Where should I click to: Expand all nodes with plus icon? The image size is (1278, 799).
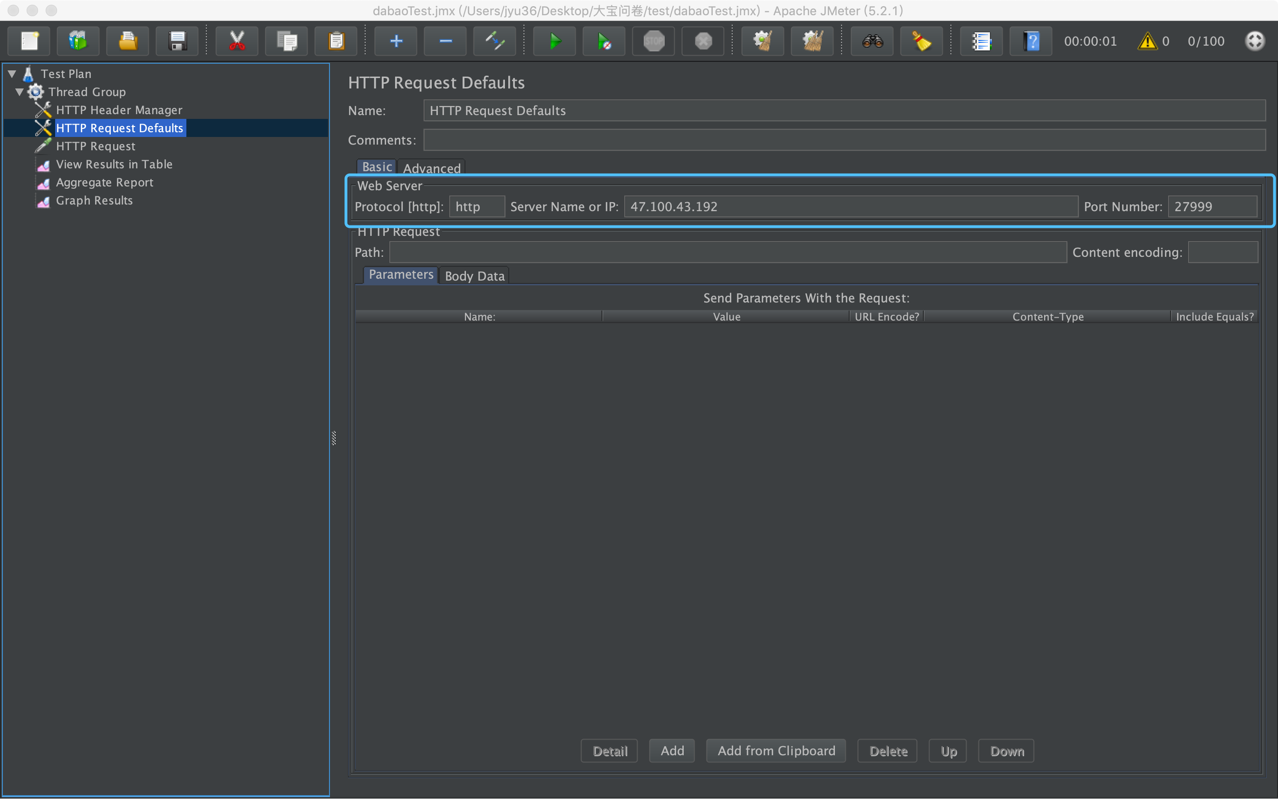pyautogui.click(x=396, y=41)
